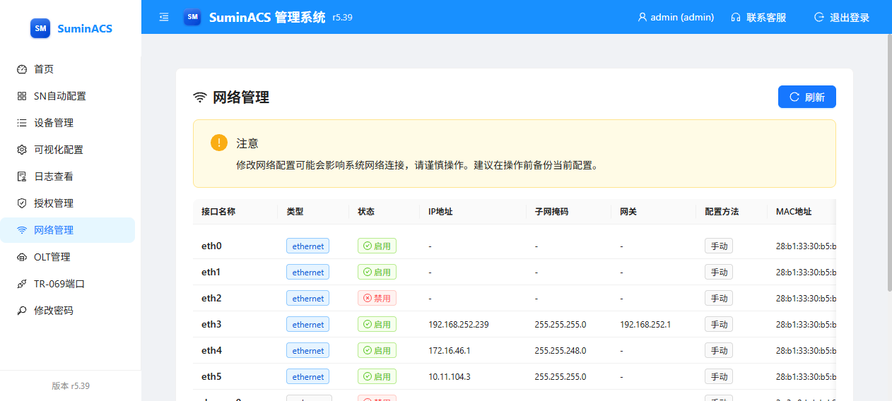Click IP address 10.11.104.3
Screen dimensions: 892x401
450,377
